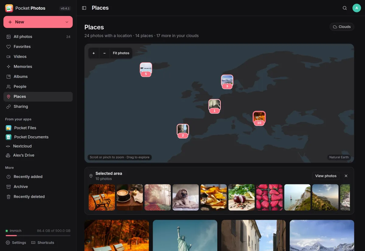Open red onion and herbs thumbnail
This screenshot has height=251, width=365.
click(242, 197)
